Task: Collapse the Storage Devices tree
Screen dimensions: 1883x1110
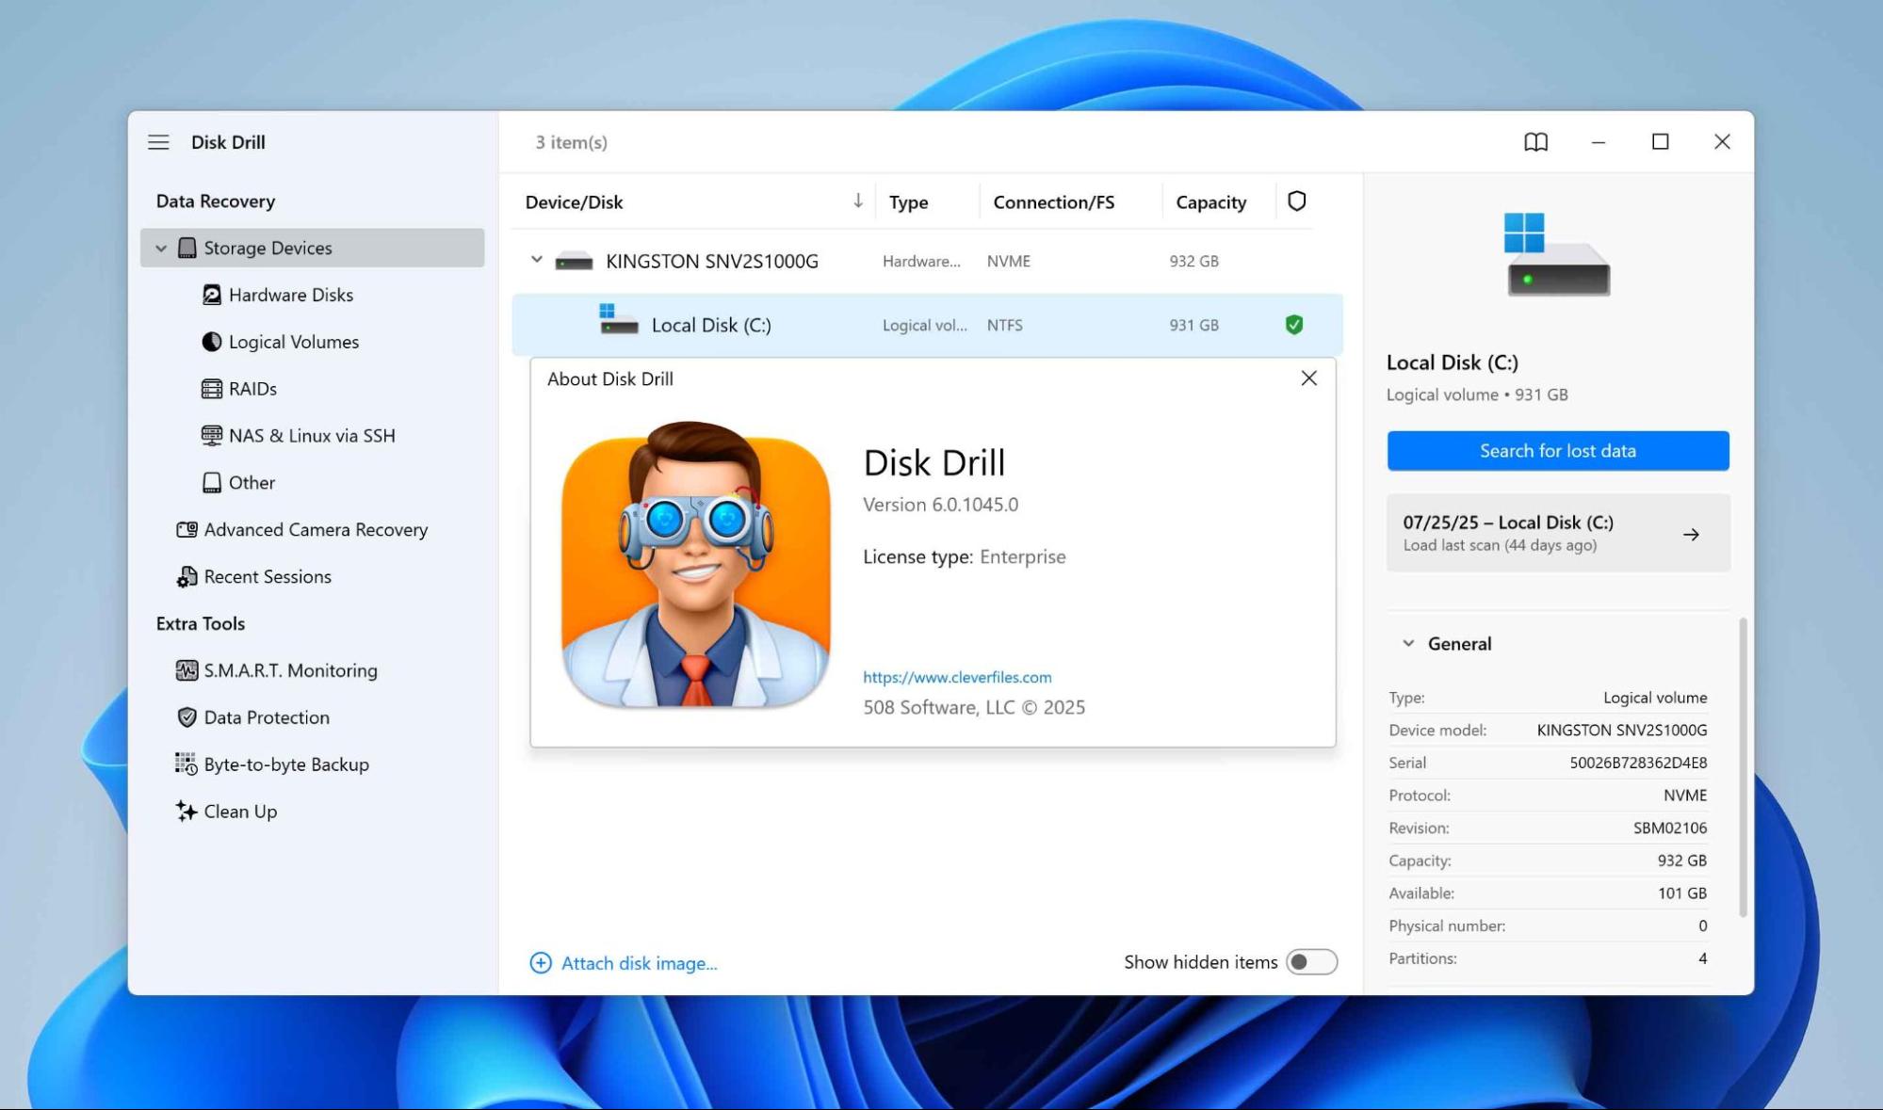Action: tap(161, 249)
